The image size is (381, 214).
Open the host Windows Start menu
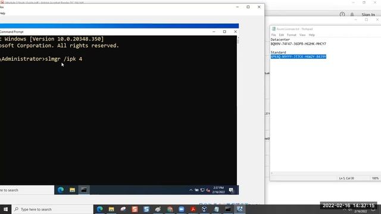pyautogui.click(x=5, y=209)
